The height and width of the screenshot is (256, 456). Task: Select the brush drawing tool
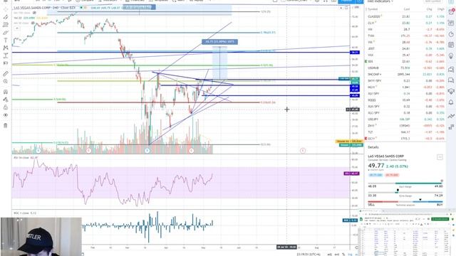pos(6,33)
